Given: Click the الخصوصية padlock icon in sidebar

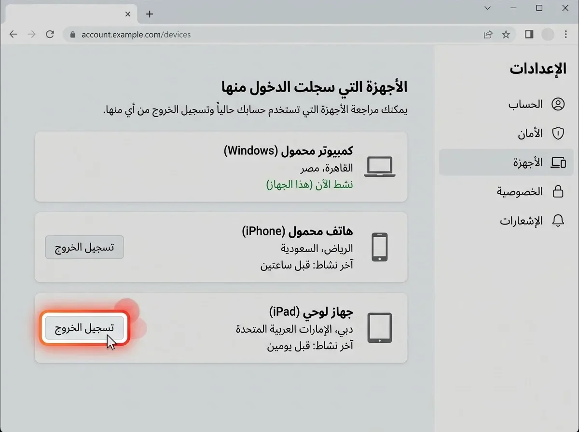Looking at the screenshot, I should point(558,191).
